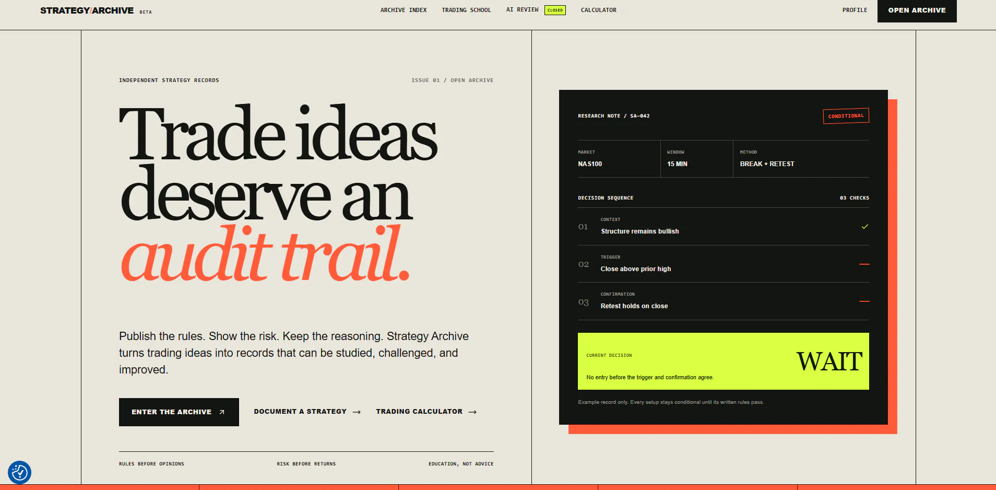Click the Retest holds on close text
The height and width of the screenshot is (490, 996).
[x=634, y=306]
